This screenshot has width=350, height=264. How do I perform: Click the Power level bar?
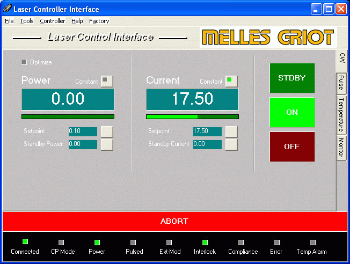point(68,117)
